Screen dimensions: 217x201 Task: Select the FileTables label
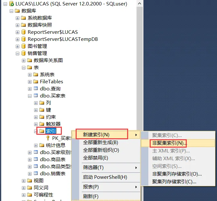pos(52,82)
